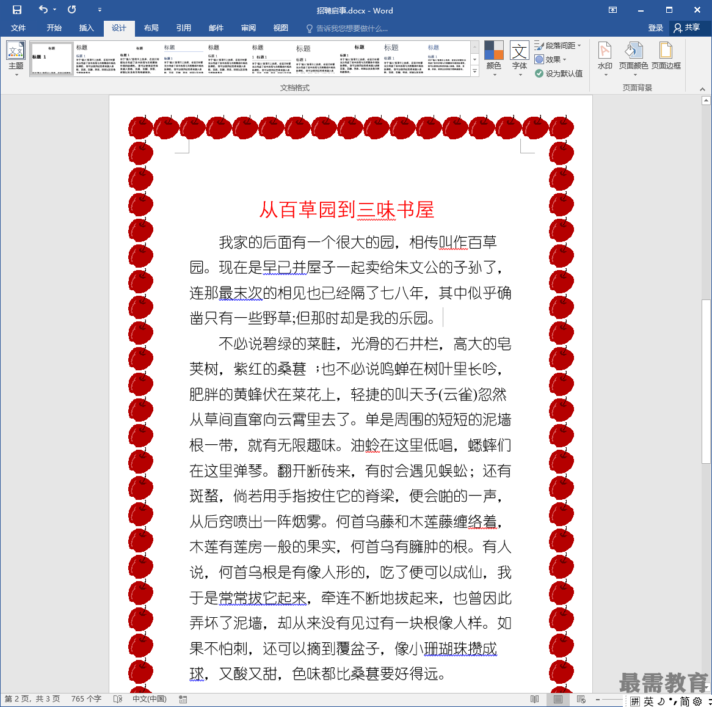Click 设为默认值 set as default

tap(559, 73)
